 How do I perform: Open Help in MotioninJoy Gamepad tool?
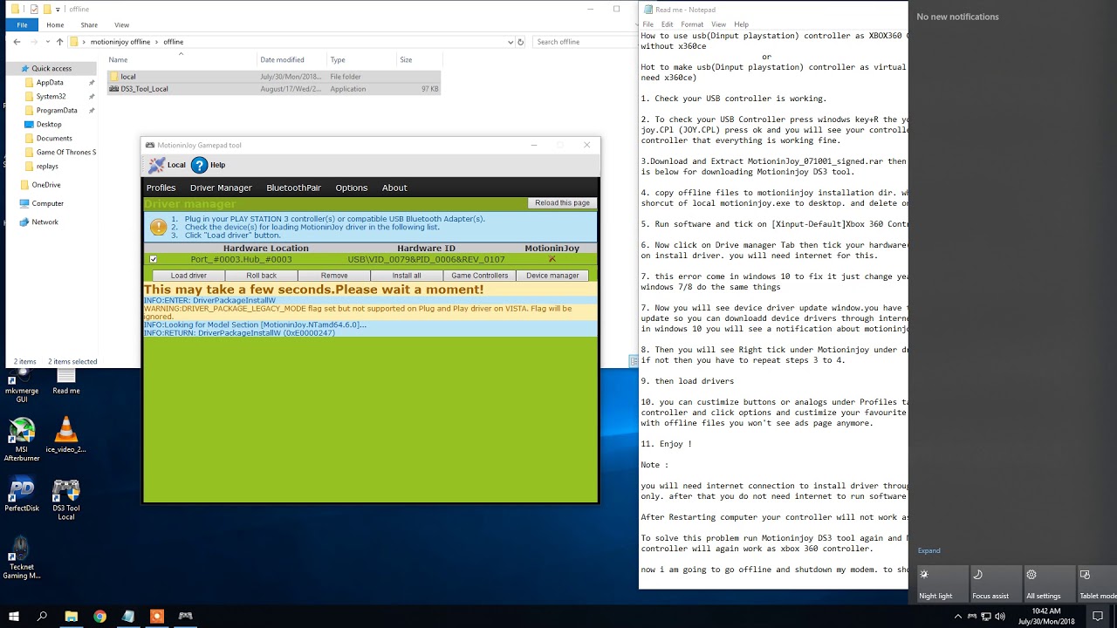click(209, 165)
